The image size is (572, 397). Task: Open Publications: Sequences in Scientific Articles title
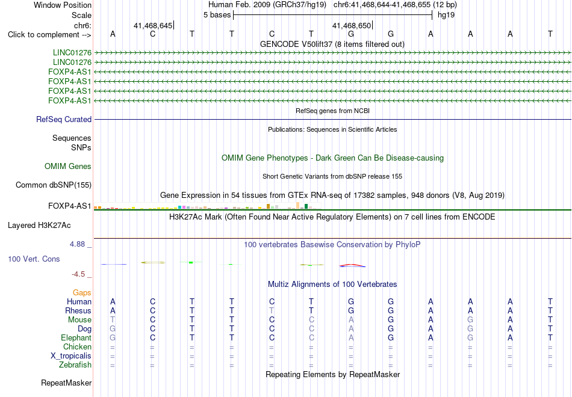332,129
